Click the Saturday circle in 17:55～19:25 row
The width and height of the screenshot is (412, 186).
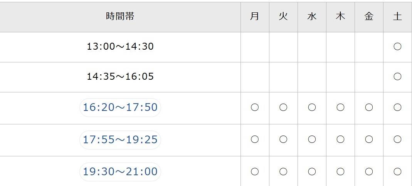pyautogui.click(x=397, y=139)
